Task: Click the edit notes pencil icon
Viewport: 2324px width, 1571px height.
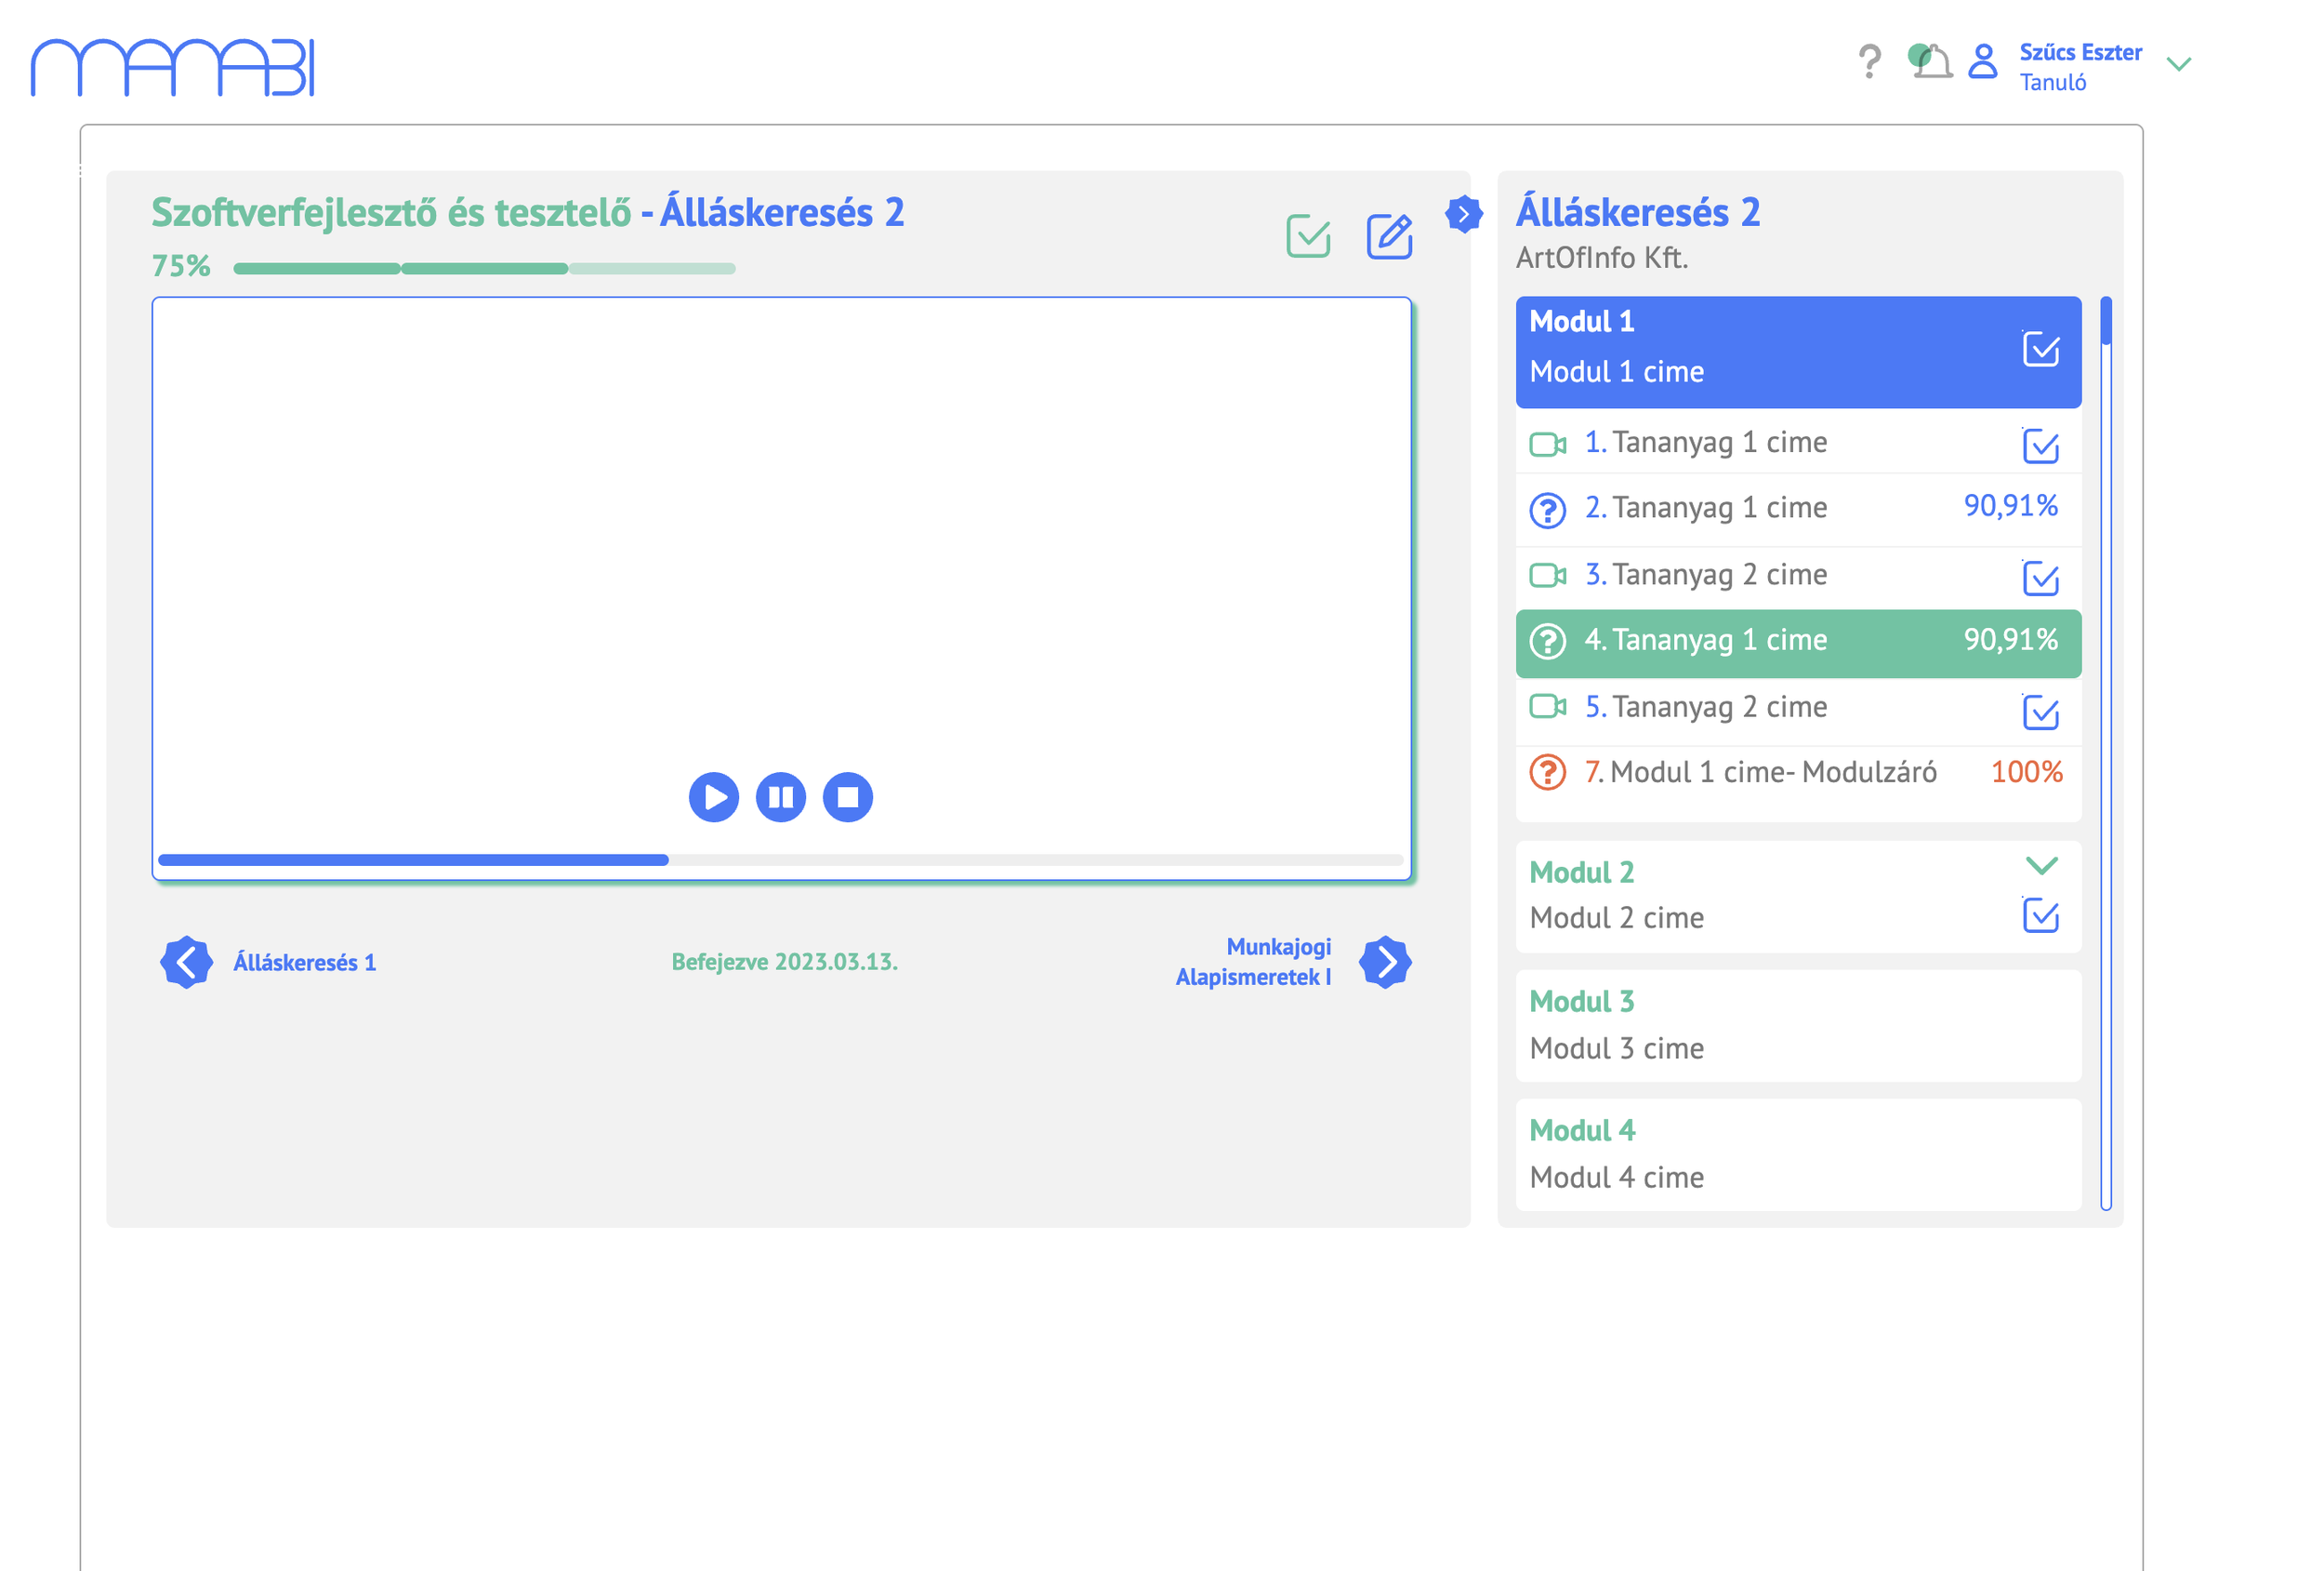Action: coord(1389,236)
